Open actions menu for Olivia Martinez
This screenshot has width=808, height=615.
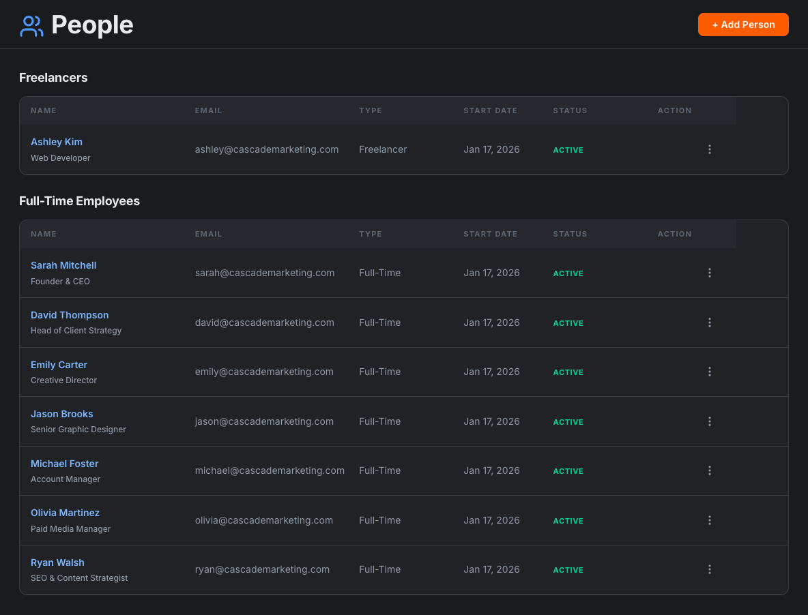[x=710, y=520]
